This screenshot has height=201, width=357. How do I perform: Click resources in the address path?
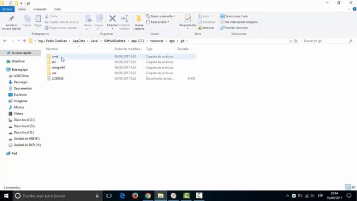(157, 41)
